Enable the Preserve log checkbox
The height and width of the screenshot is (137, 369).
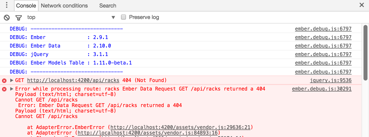coord(123,17)
